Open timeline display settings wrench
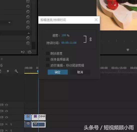137x132 pixels. (16, 71)
